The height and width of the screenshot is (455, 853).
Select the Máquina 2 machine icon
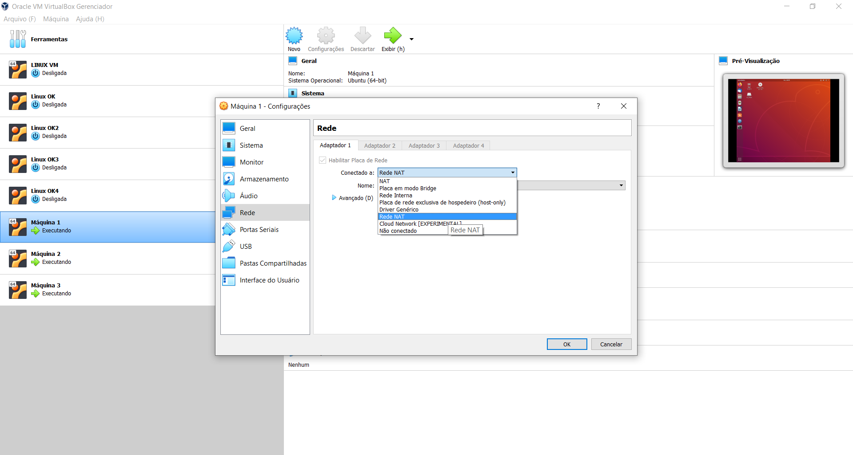pos(18,259)
